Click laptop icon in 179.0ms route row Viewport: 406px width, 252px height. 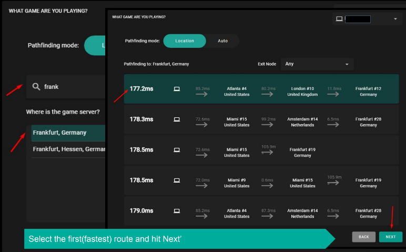click(177, 211)
